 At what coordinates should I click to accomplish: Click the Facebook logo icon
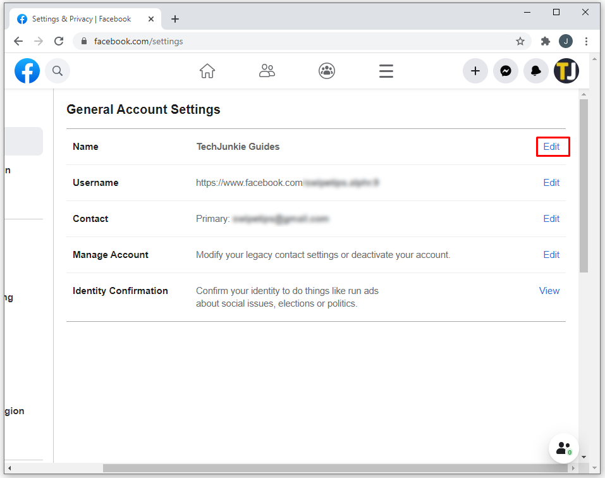point(27,71)
